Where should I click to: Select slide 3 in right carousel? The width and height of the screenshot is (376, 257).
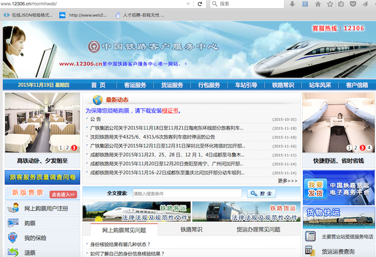(362, 148)
